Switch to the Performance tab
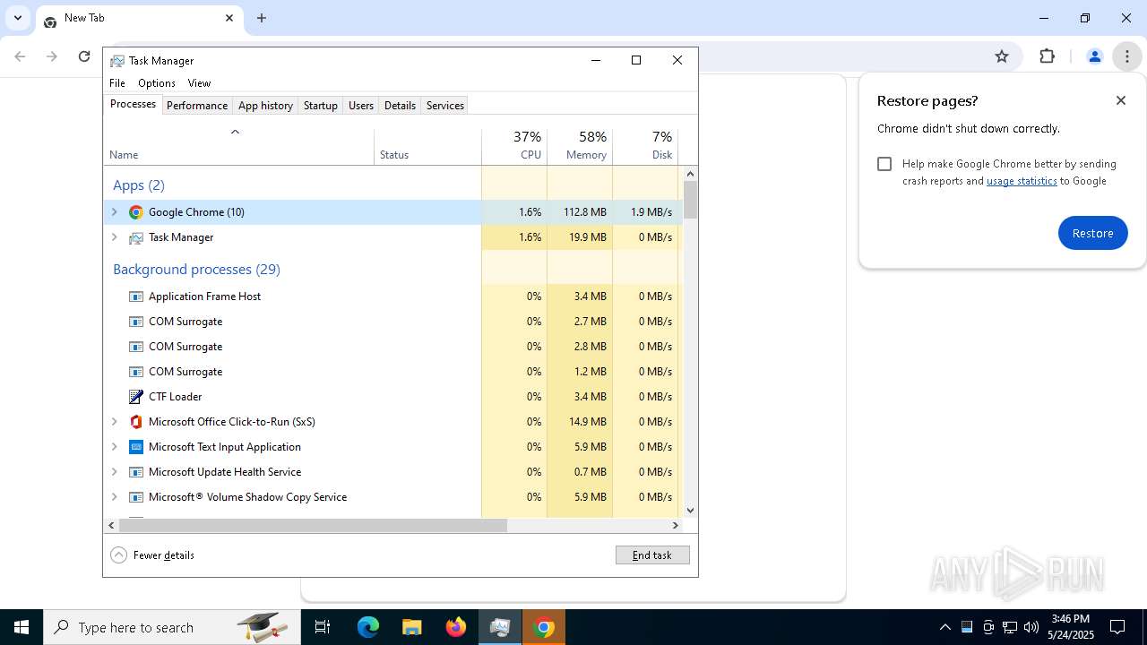The image size is (1147, 645). [197, 106]
